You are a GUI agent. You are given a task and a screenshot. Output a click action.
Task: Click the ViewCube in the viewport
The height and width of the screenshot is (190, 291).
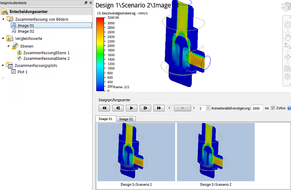tap(286, 7)
